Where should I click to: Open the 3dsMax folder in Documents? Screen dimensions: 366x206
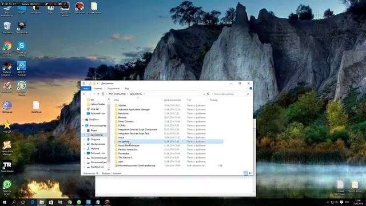122,105
